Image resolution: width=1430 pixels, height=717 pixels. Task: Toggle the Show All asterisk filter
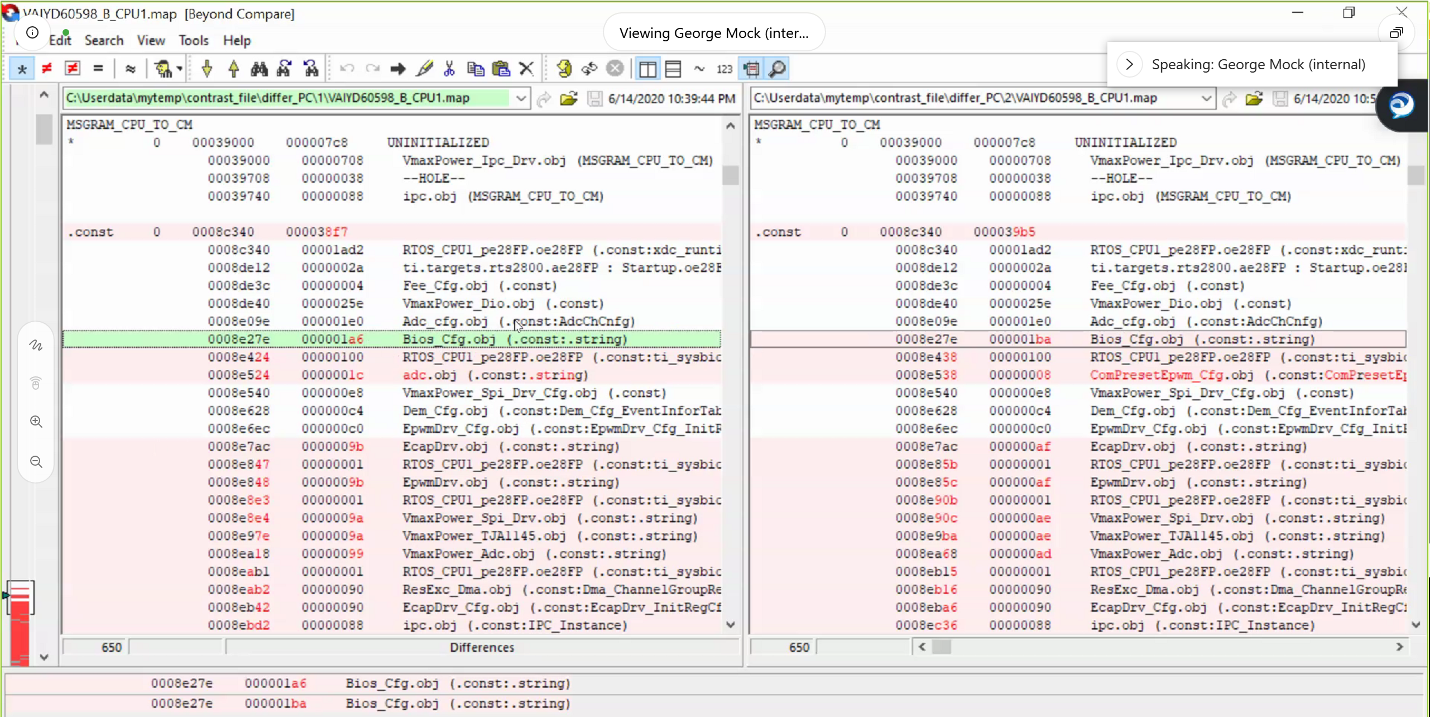pos(22,69)
